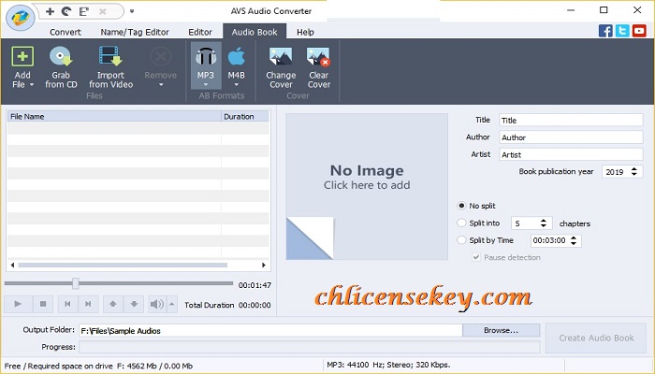The width and height of the screenshot is (655, 374).
Task: Click the publication year stepper arrows
Action: click(x=634, y=171)
